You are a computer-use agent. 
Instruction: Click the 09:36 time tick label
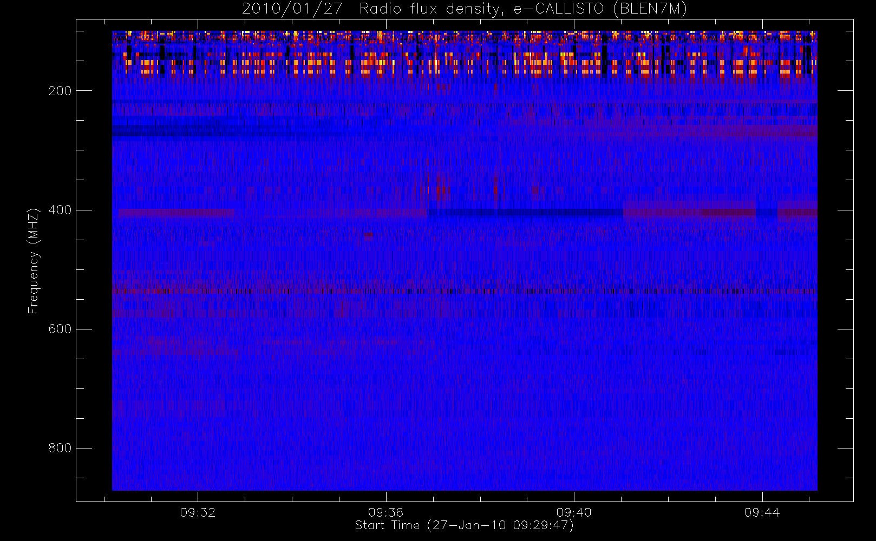[x=386, y=512]
